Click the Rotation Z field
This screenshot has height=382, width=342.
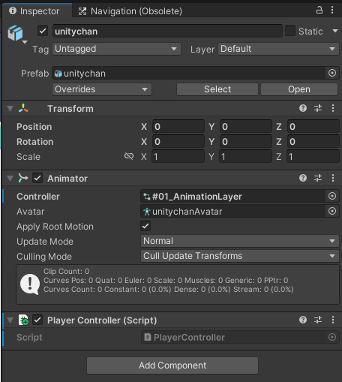pos(313,141)
